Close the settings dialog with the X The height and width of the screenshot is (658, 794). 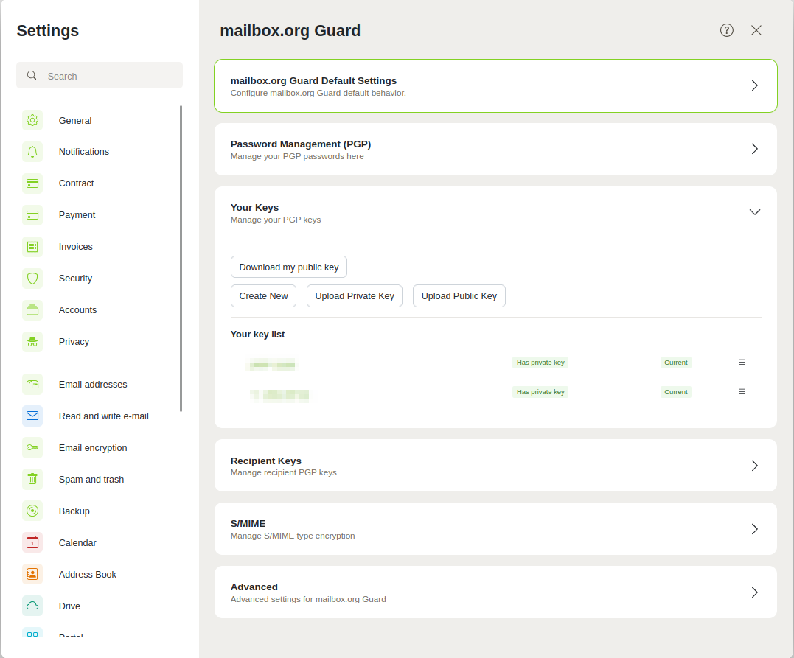pos(756,30)
